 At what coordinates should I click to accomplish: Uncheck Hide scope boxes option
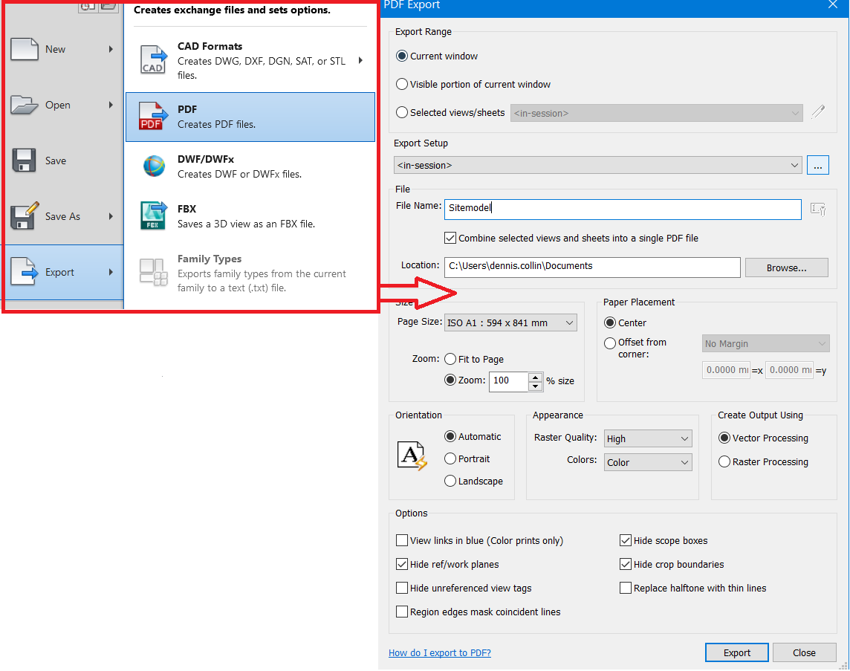[x=626, y=541]
